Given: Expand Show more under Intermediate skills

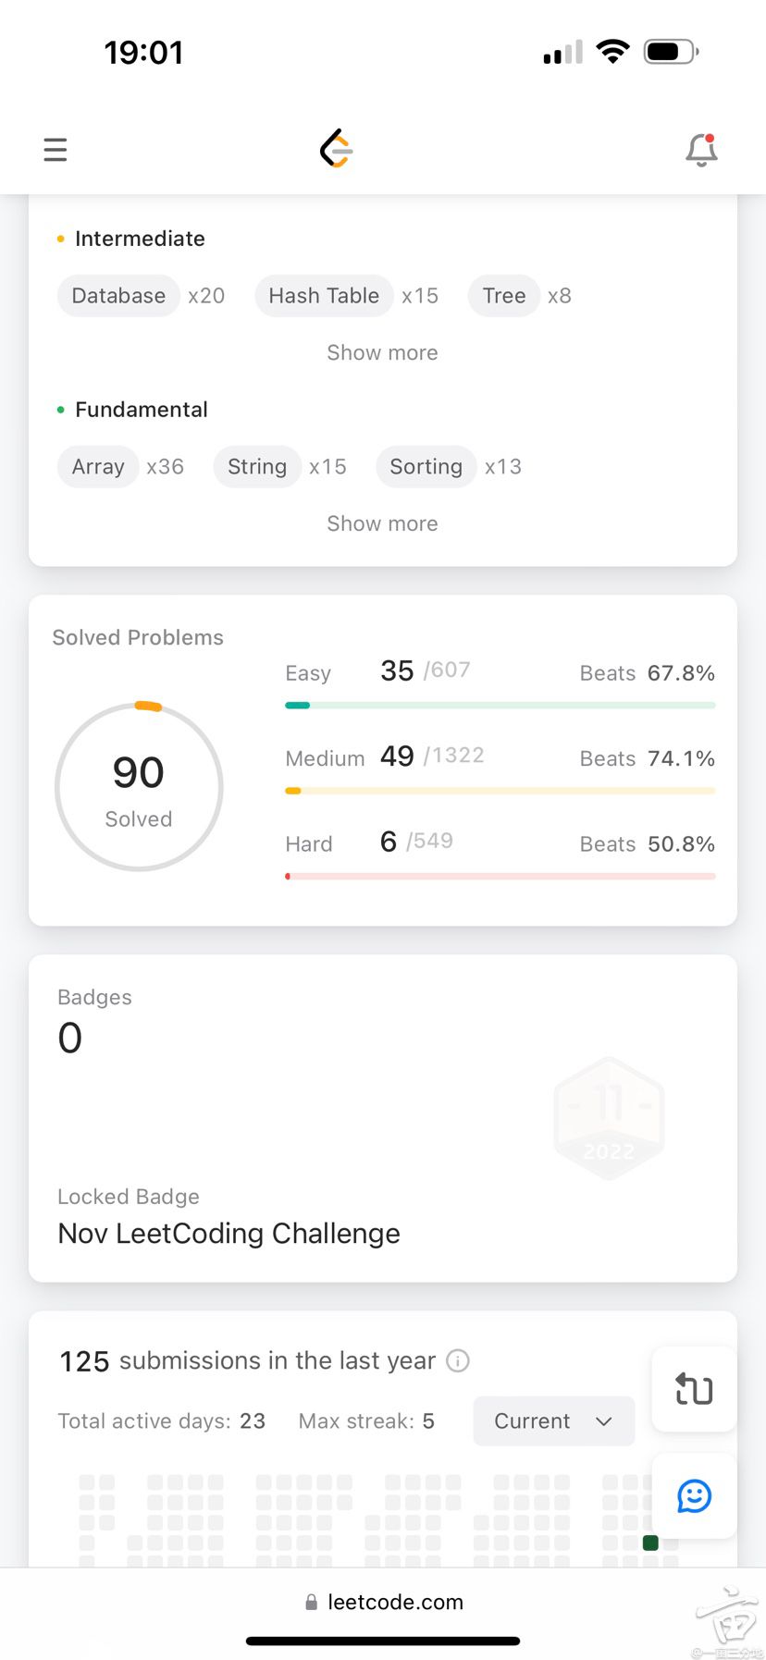Looking at the screenshot, I should [382, 352].
